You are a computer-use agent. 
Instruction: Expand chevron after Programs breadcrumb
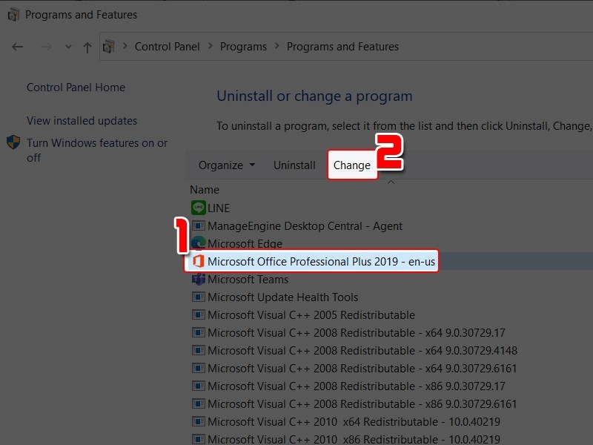(x=276, y=46)
